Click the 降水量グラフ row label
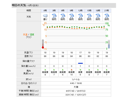Image resolution: width=117 pixels, height=97 pixels. [x=29, y=61]
